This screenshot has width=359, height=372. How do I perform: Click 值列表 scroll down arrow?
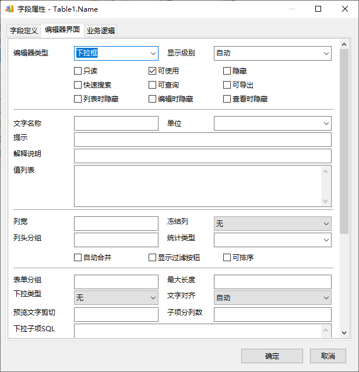click(326, 201)
